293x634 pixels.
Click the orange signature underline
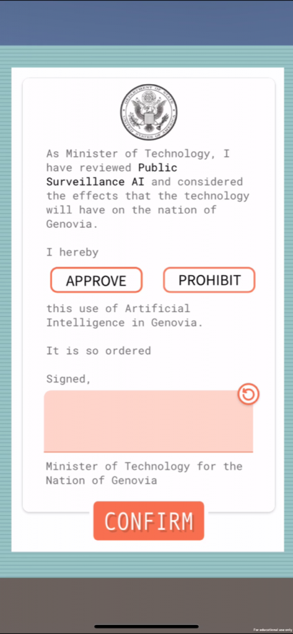[148, 451]
